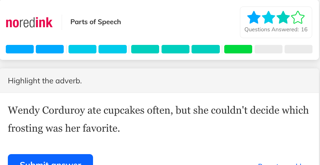The height and width of the screenshot is (165, 320).
Task: Click the NoRedInk logo
Action: (x=29, y=22)
